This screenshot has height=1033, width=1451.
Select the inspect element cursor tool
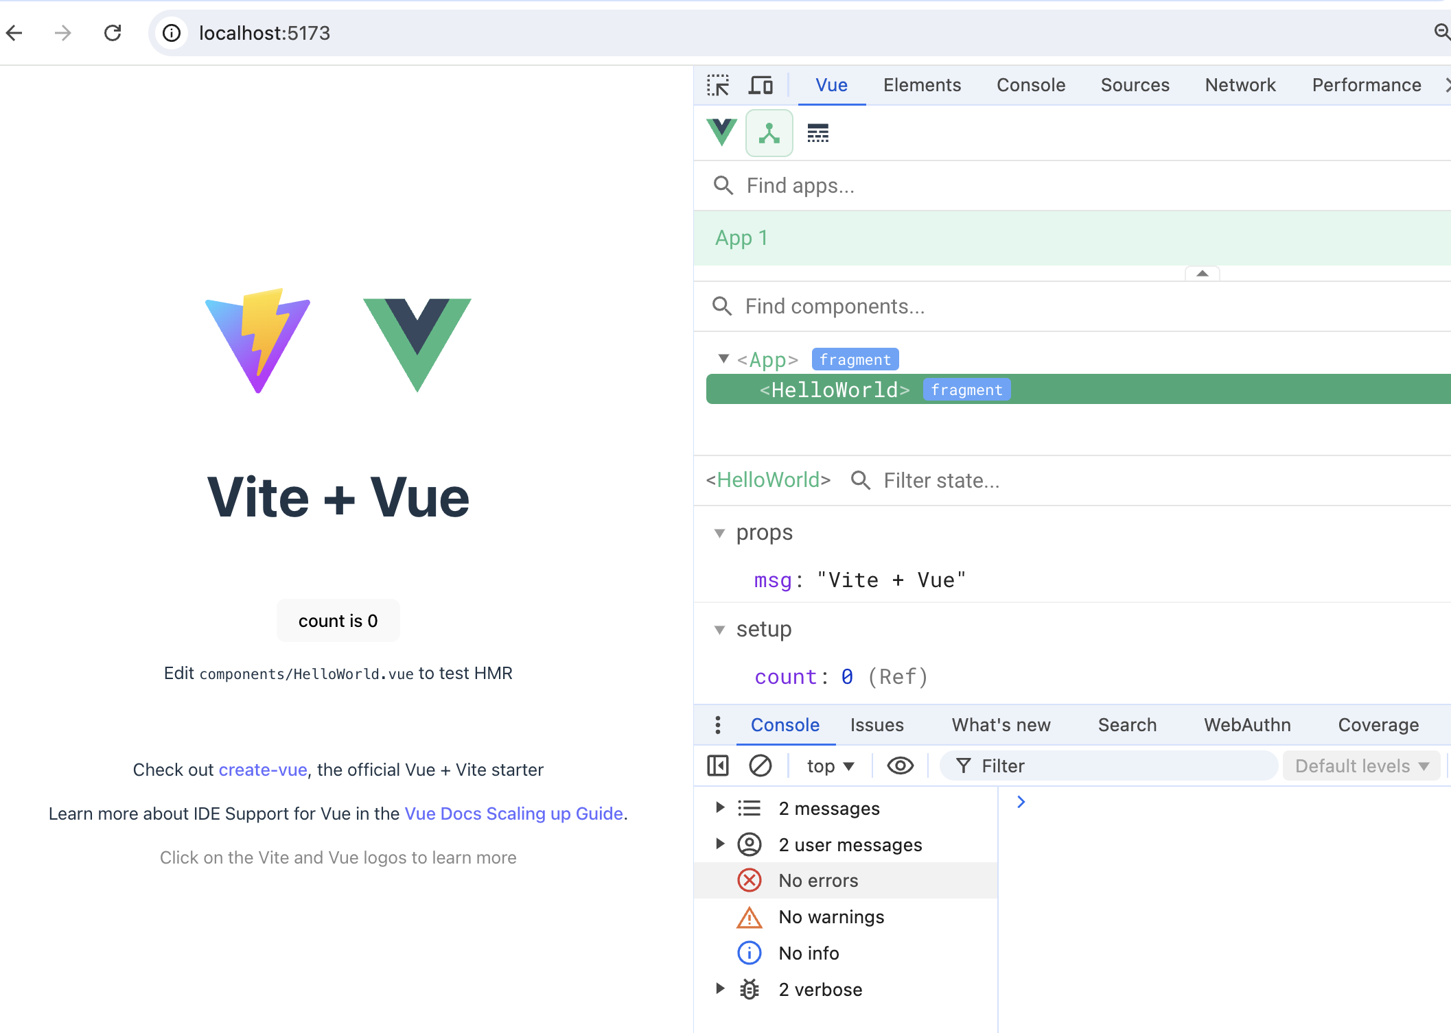(718, 84)
